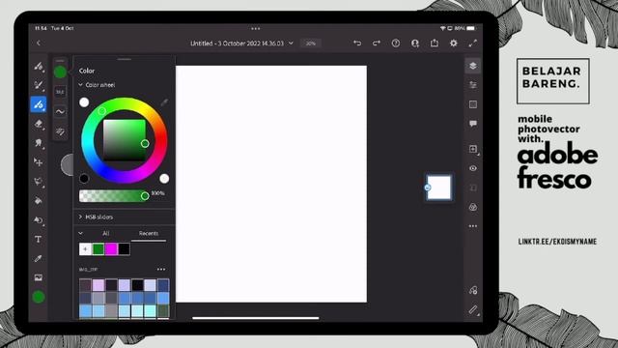Viewport: 618px width, 348px height.
Task: Activate eyedropper in Color panel
Action: (x=164, y=102)
